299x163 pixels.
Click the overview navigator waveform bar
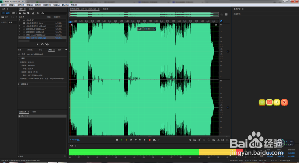click(144, 14)
